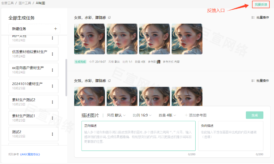The width and height of the screenshot is (274, 164).
Task: Select AI制图 breadcrumb item
Action: [40, 3]
